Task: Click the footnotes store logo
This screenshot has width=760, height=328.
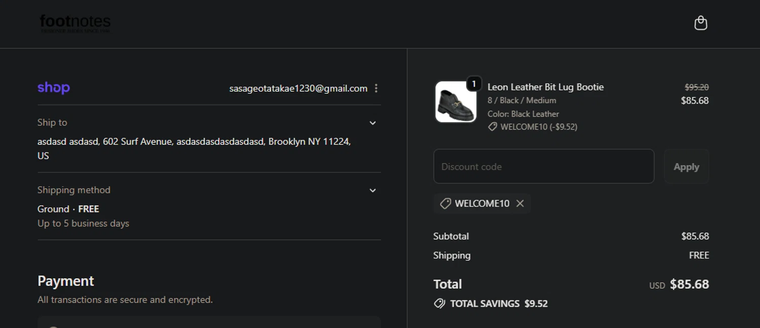Action: point(75,23)
